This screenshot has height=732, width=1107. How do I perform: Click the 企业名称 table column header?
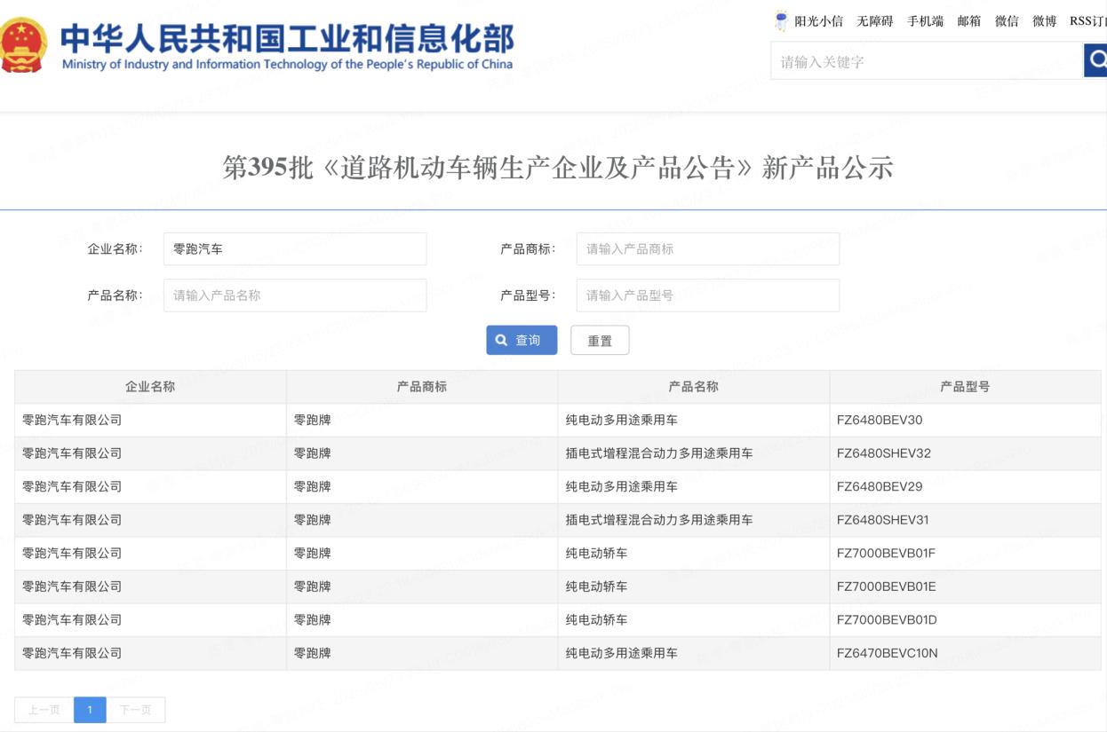pyautogui.click(x=150, y=387)
